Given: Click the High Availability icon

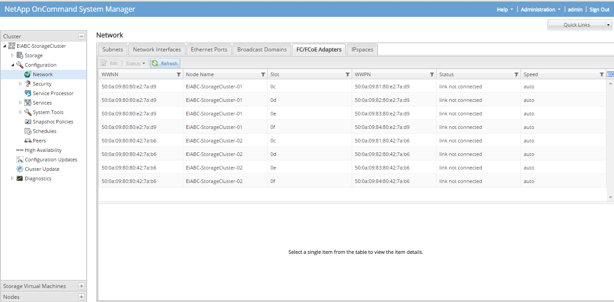Looking at the screenshot, I should coord(19,150).
